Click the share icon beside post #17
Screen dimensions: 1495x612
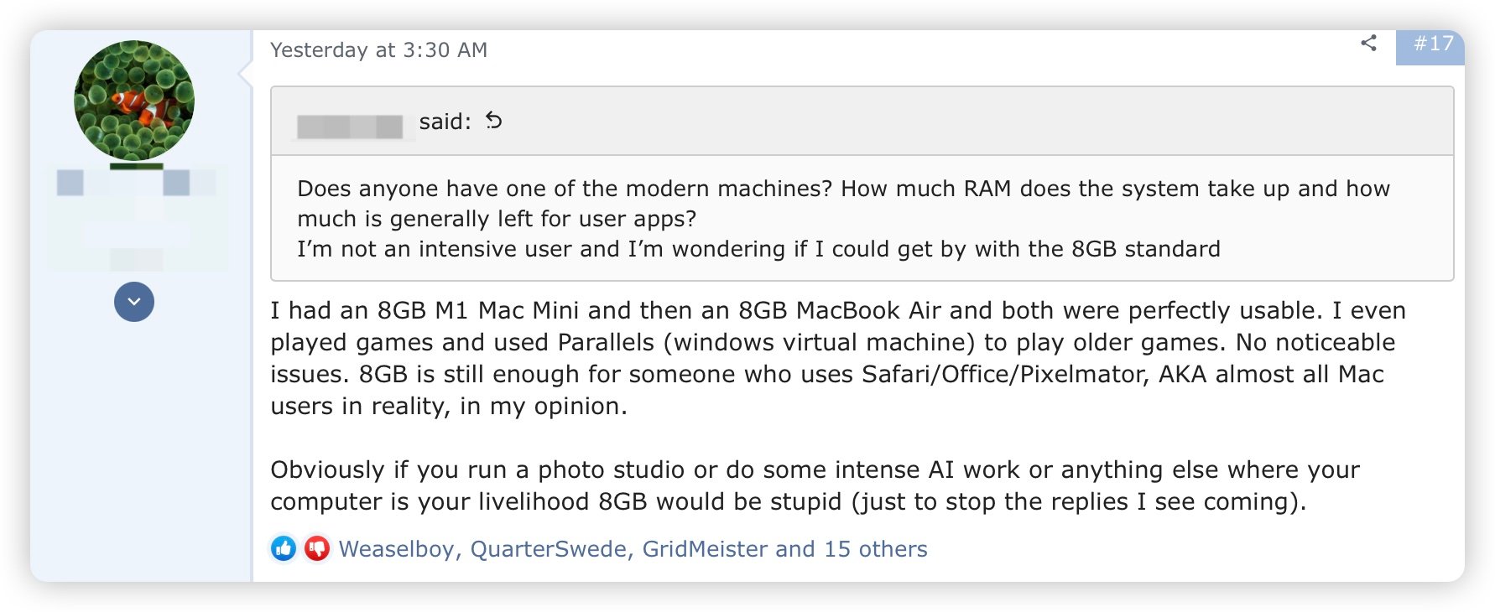(x=1368, y=43)
